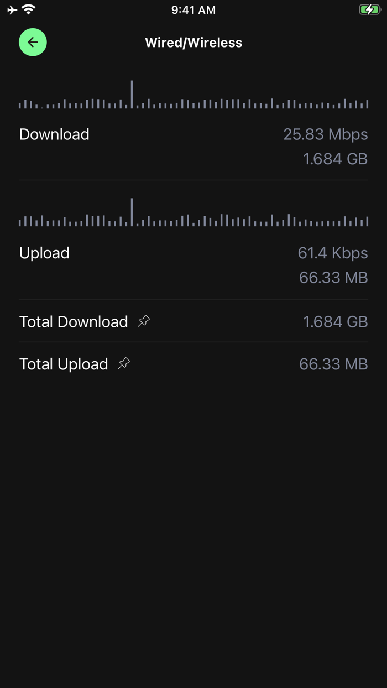This screenshot has width=387, height=688.
Task: Tap the charging battery icon
Action: pyautogui.click(x=369, y=9)
